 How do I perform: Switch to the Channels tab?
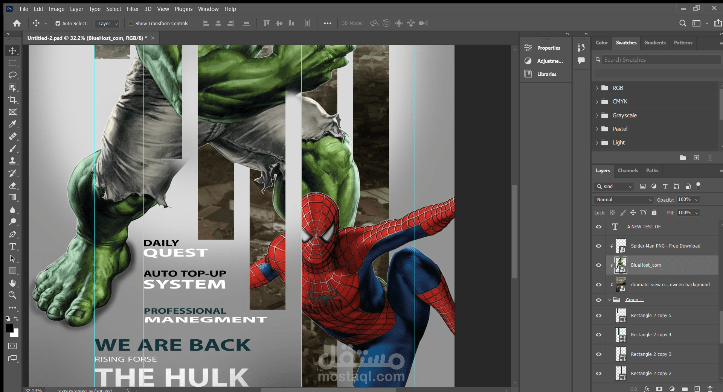tap(628, 171)
